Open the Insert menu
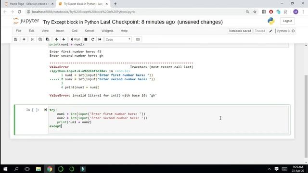 pyautogui.click(x=60, y=31)
